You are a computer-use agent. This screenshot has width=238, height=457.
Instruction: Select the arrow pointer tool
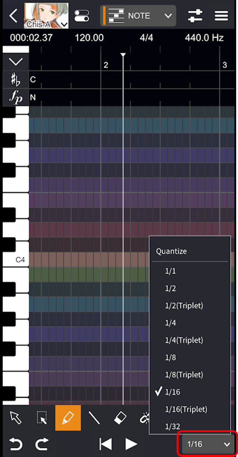point(16,418)
